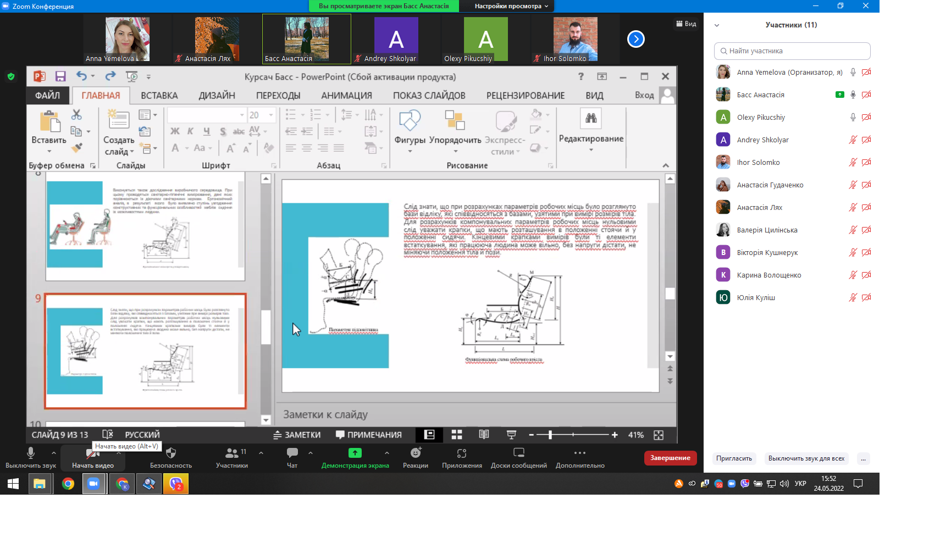Viewport: 929px width, 554px height.
Task: Click the Undo arrow in PowerPoint
Action: point(82,76)
